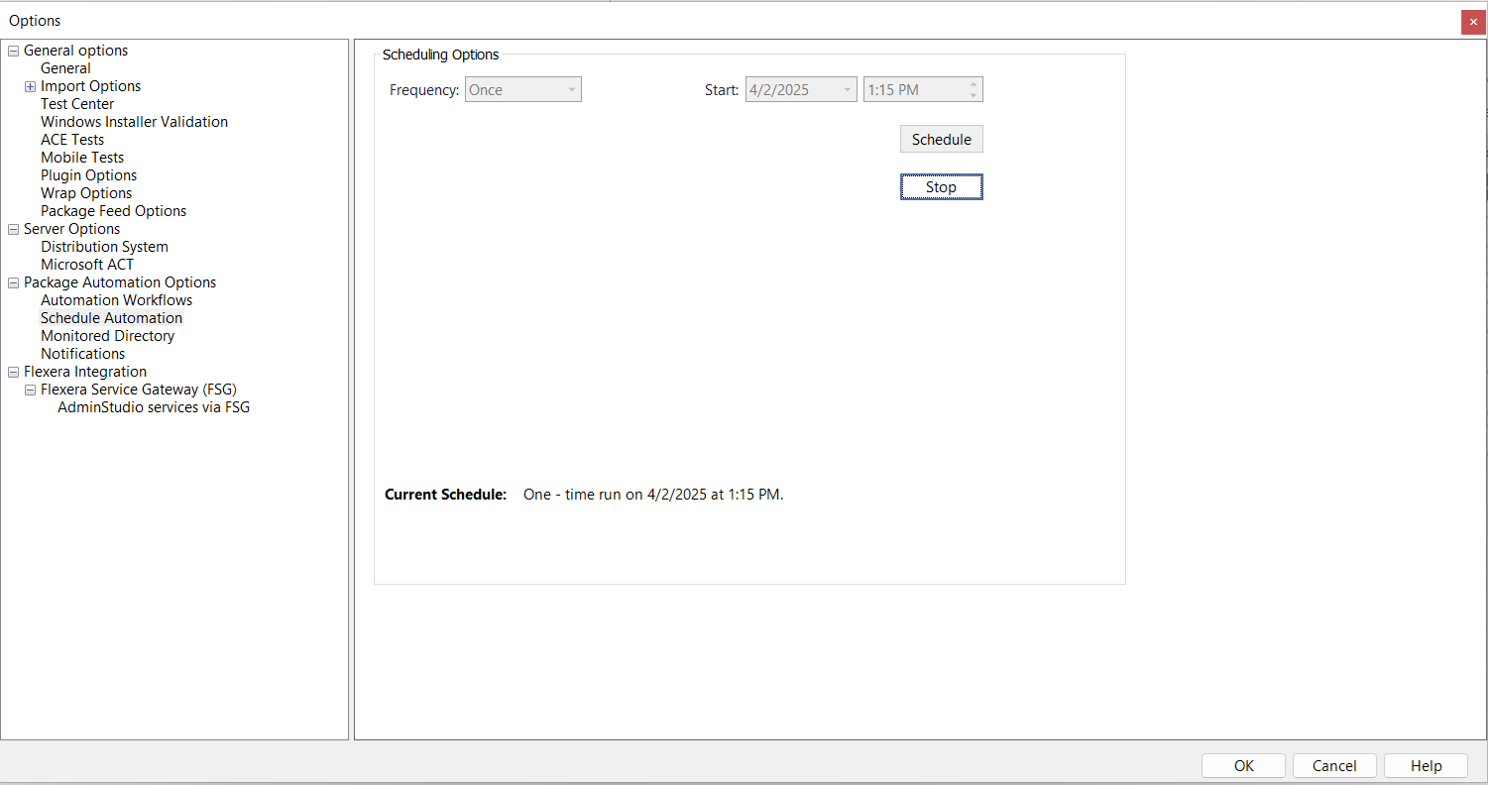This screenshot has width=1488, height=785.
Task: Expand the Import Options node
Action: point(31,86)
